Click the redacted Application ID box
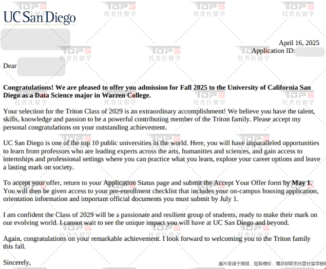The image size is (326, 269). tap(310, 52)
